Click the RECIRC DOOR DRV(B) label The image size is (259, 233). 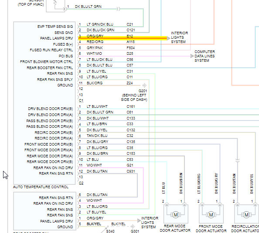(54, 133)
